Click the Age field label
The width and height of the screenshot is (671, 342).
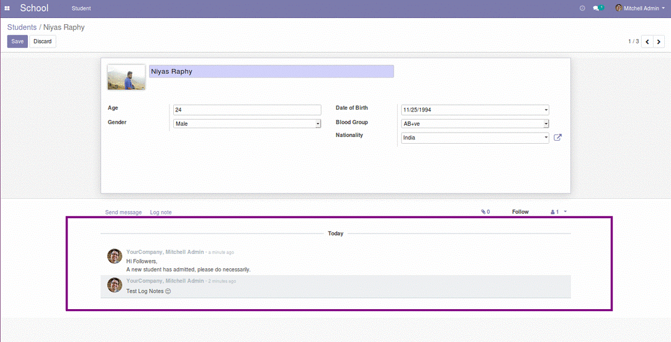point(113,108)
